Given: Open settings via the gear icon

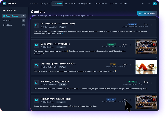Looking at the screenshot, I should pyautogui.click(x=149, y=4).
